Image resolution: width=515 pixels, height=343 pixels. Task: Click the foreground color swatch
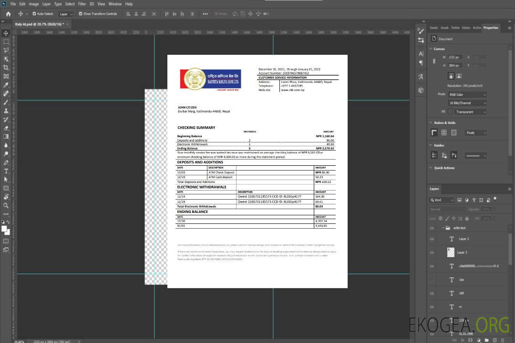click(x=4, y=229)
